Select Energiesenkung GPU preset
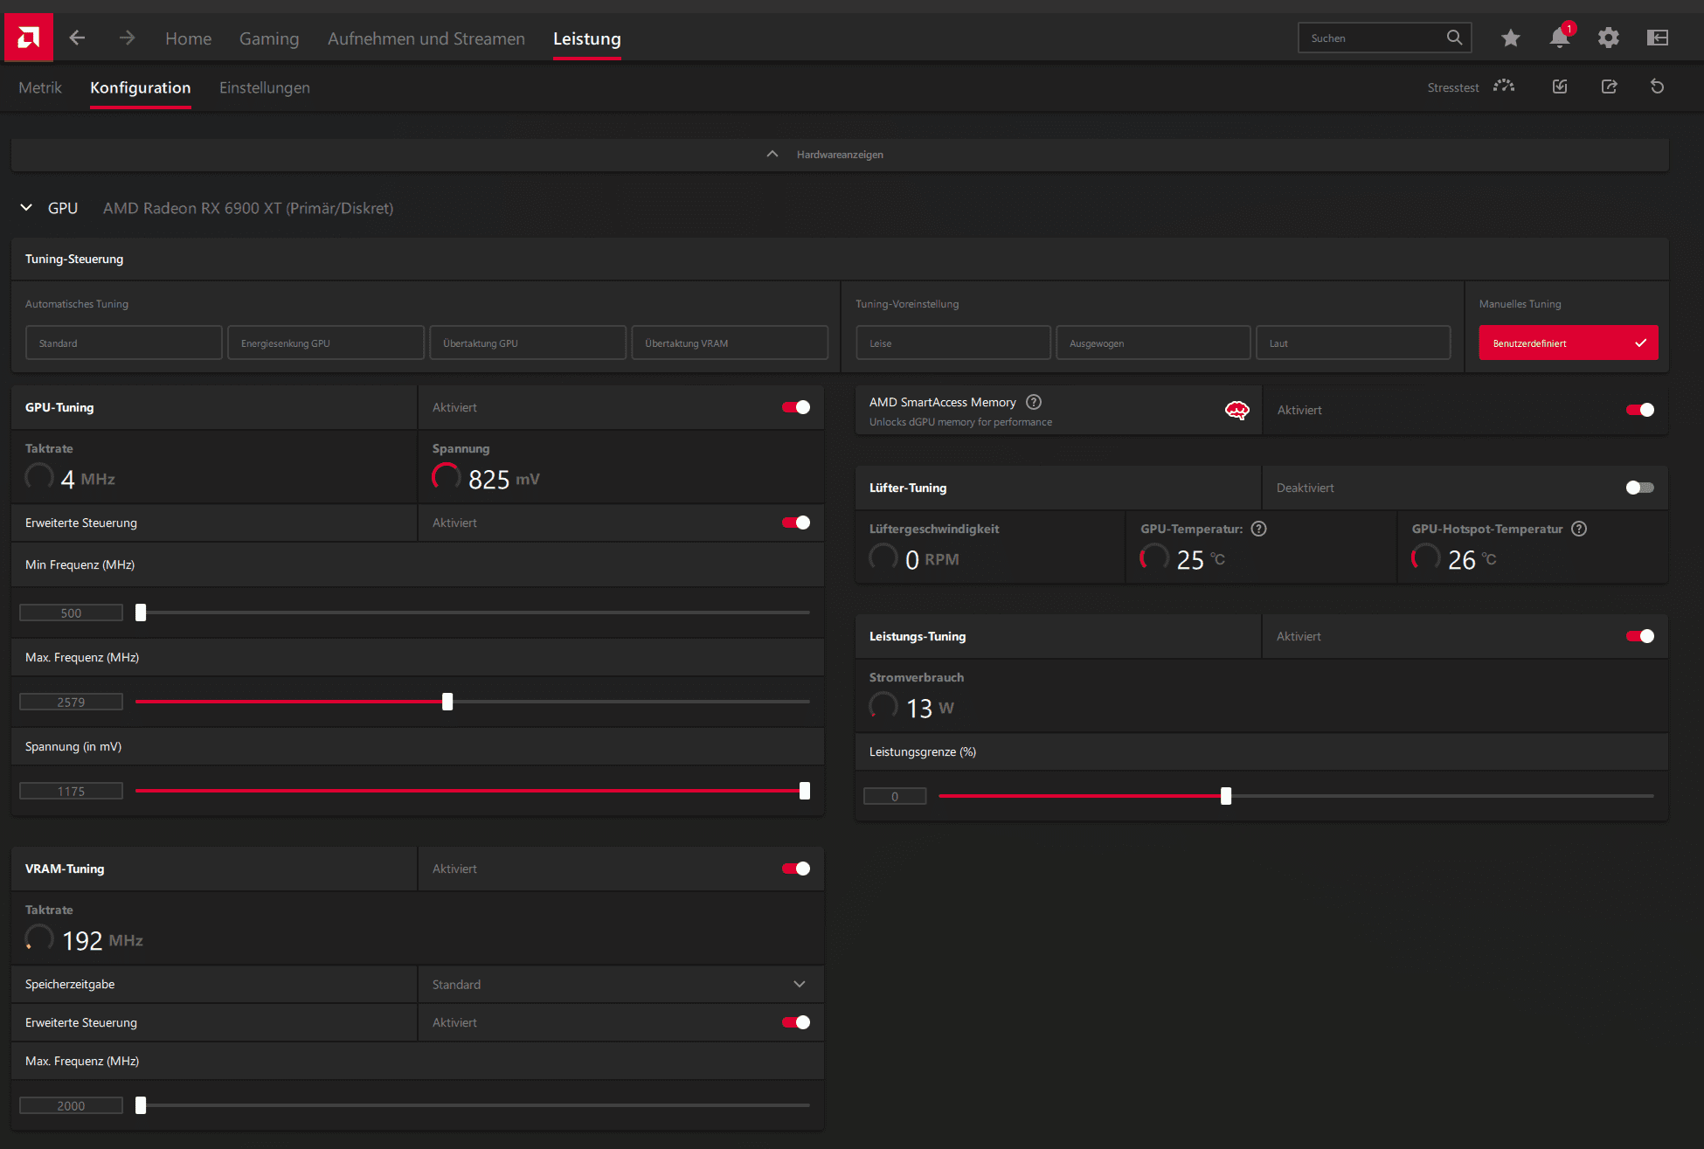This screenshot has height=1149, width=1704. pos(326,343)
